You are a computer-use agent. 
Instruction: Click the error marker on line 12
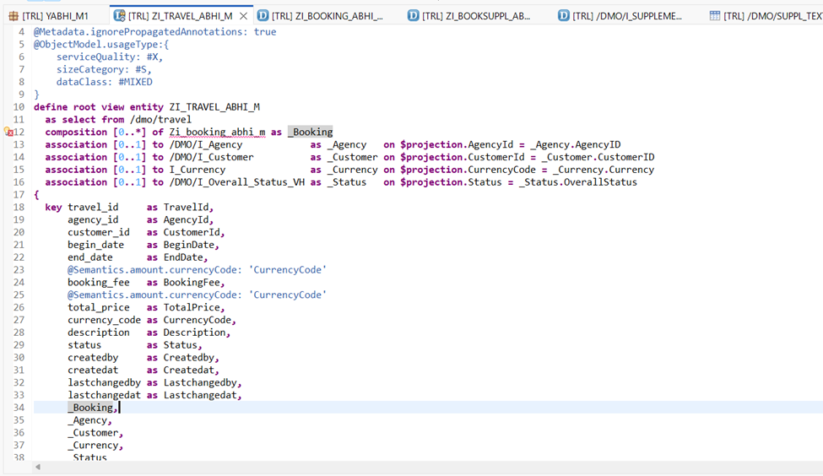point(8,132)
